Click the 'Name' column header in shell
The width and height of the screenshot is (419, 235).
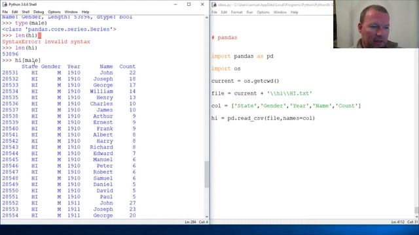tap(106, 67)
